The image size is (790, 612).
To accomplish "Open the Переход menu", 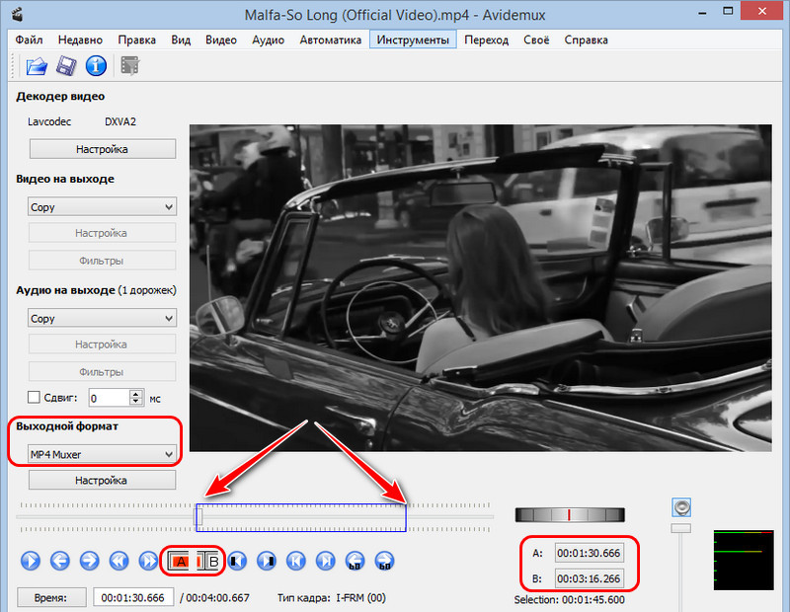I will point(486,39).
